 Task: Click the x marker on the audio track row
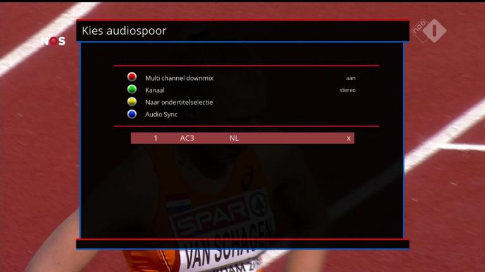pos(349,139)
